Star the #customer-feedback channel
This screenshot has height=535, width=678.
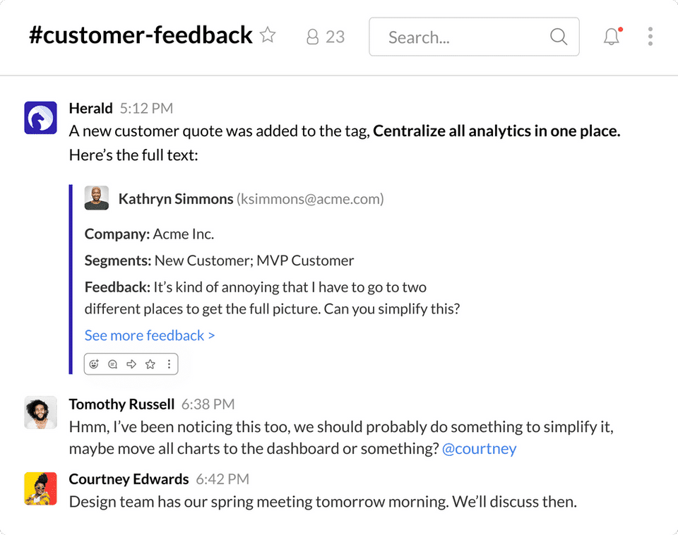pyautogui.click(x=268, y=35)
